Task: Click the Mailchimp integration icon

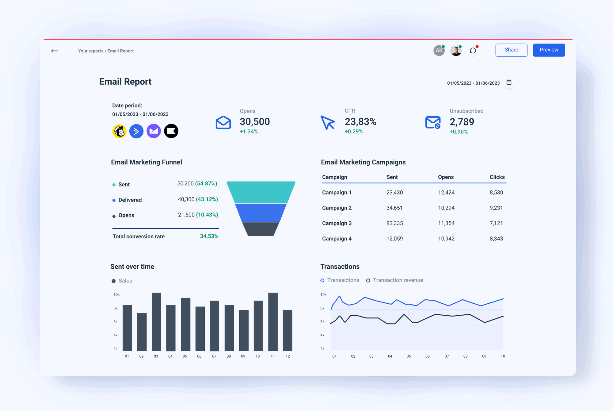Action: point(119,131)
